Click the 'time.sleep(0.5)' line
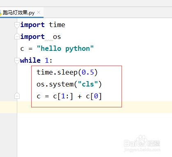 click(x=67, y=72)
